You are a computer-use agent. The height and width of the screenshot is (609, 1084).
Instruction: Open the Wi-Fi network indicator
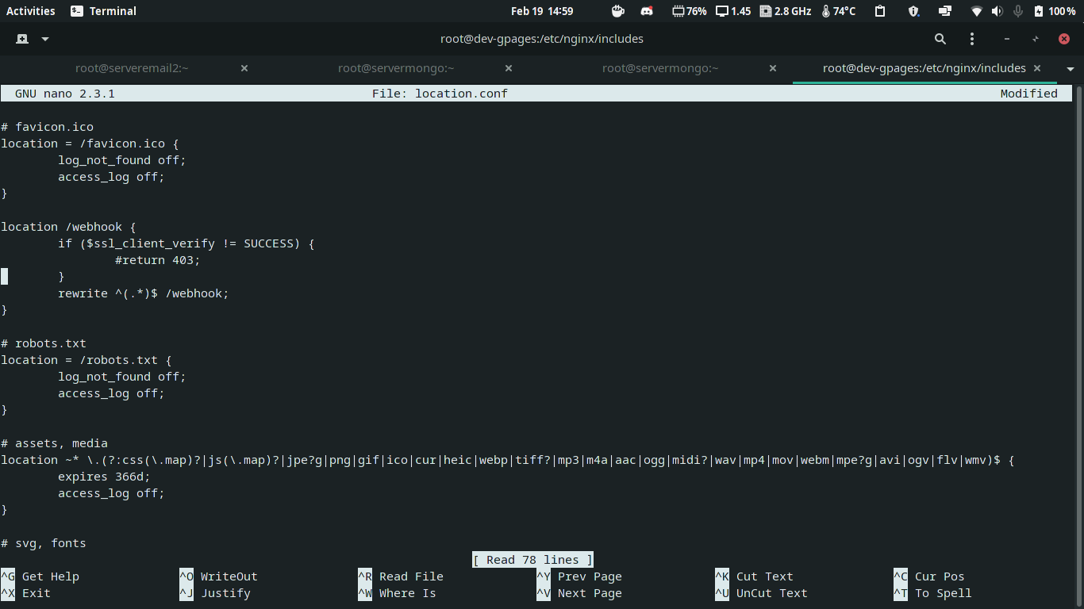pyautogui.click(x=977, y=11)
